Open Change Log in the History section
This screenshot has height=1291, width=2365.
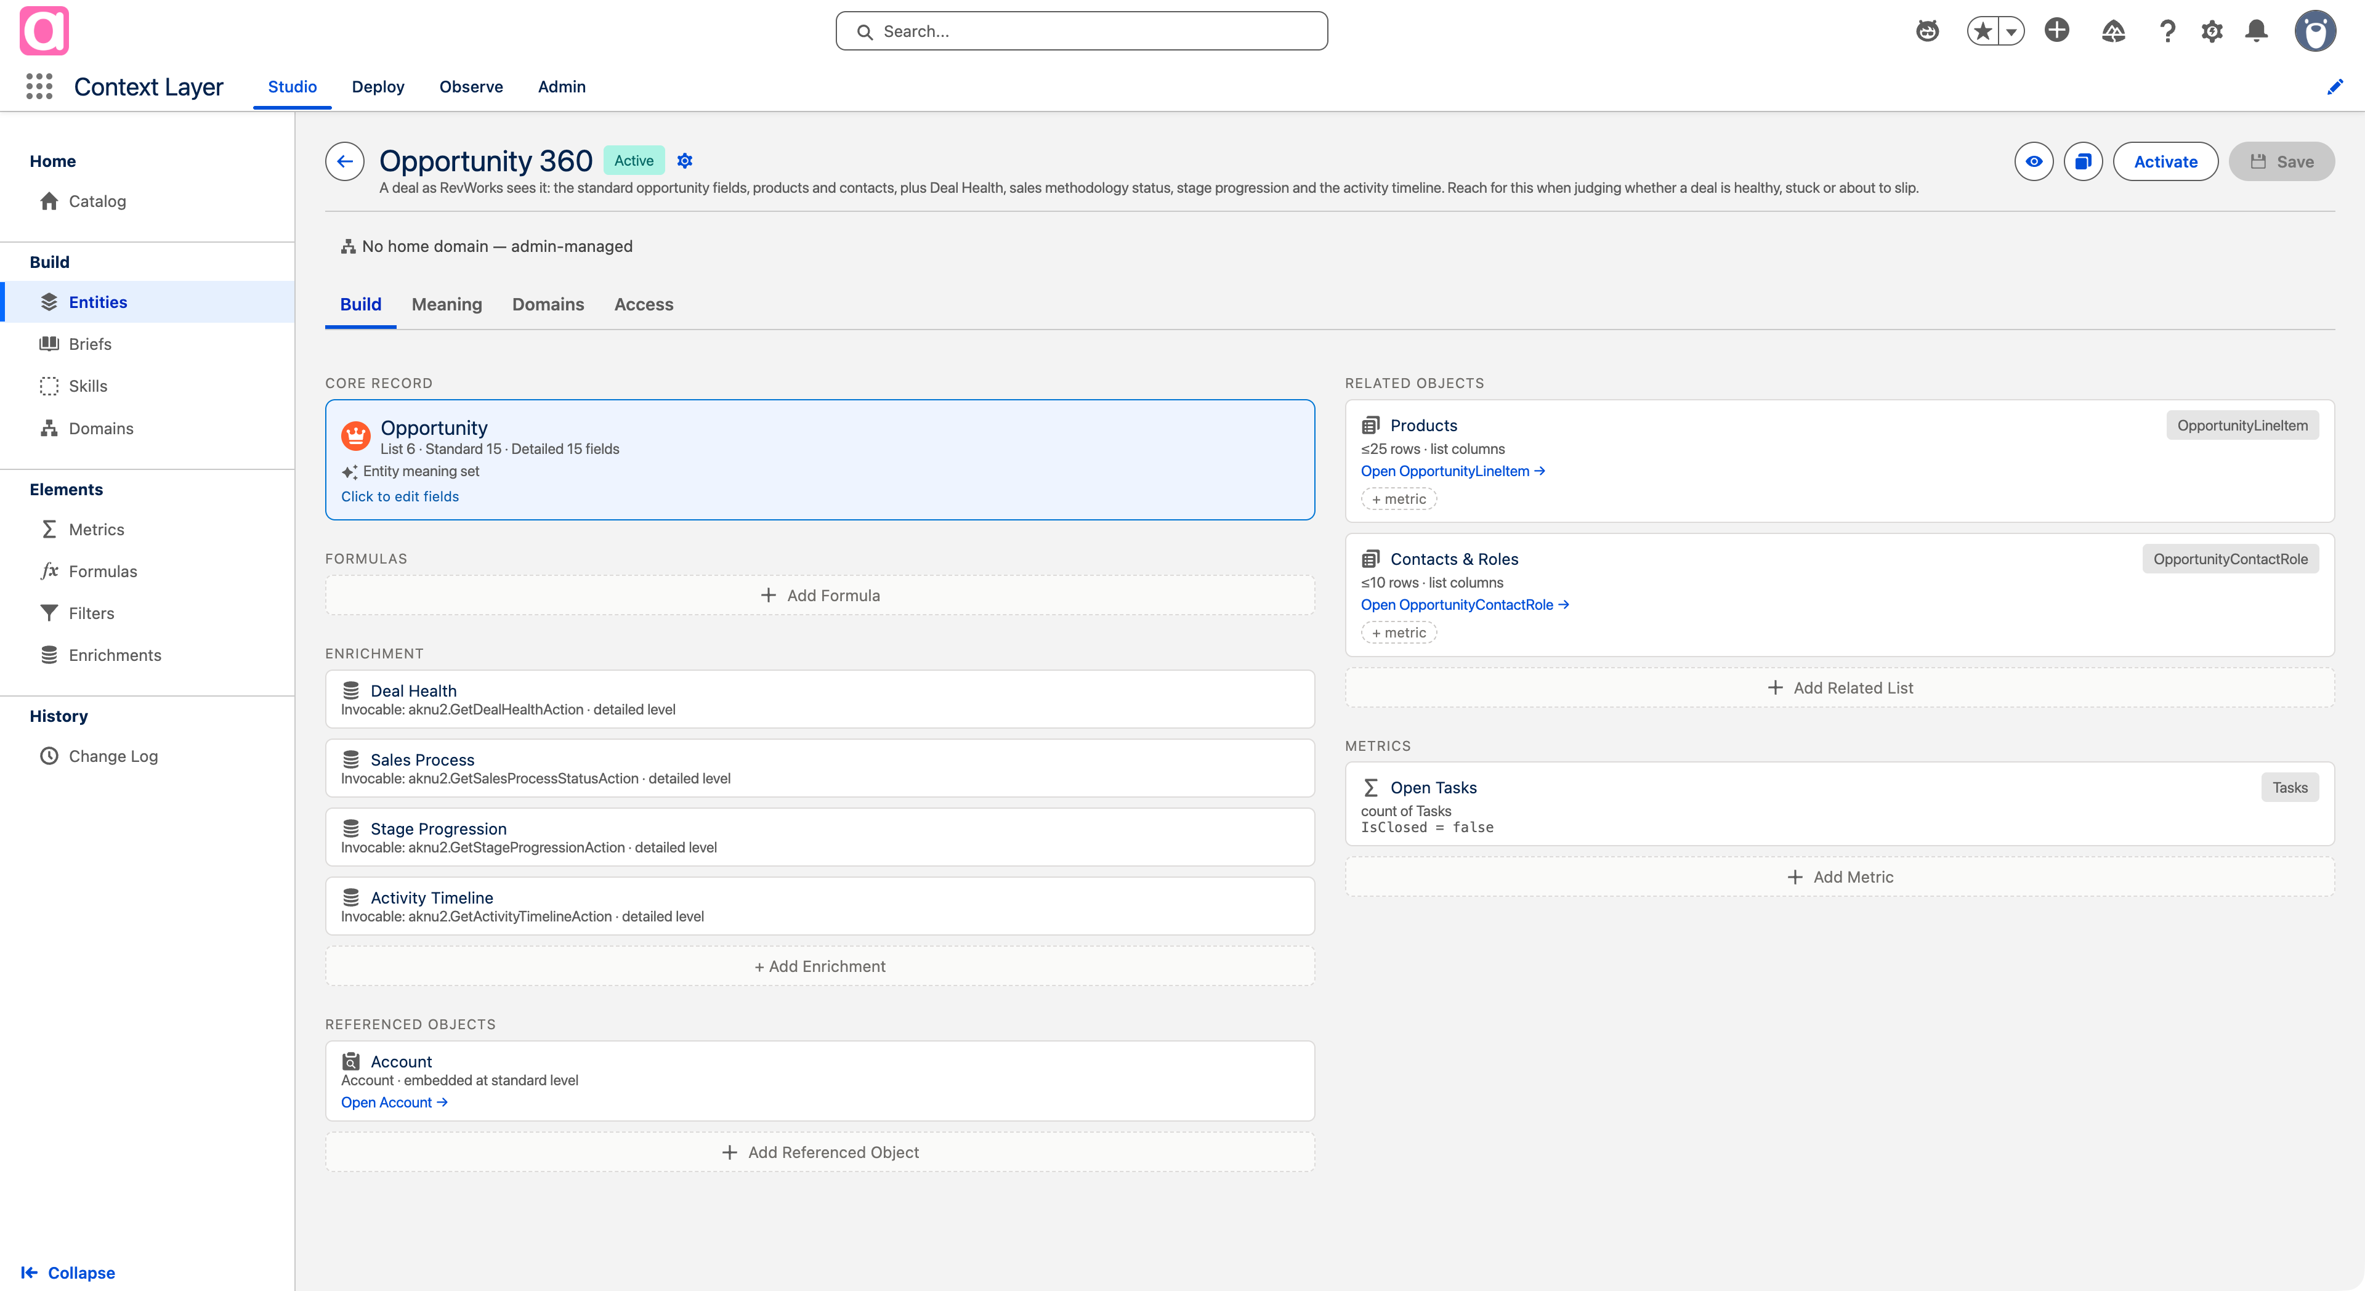point(147,756)
